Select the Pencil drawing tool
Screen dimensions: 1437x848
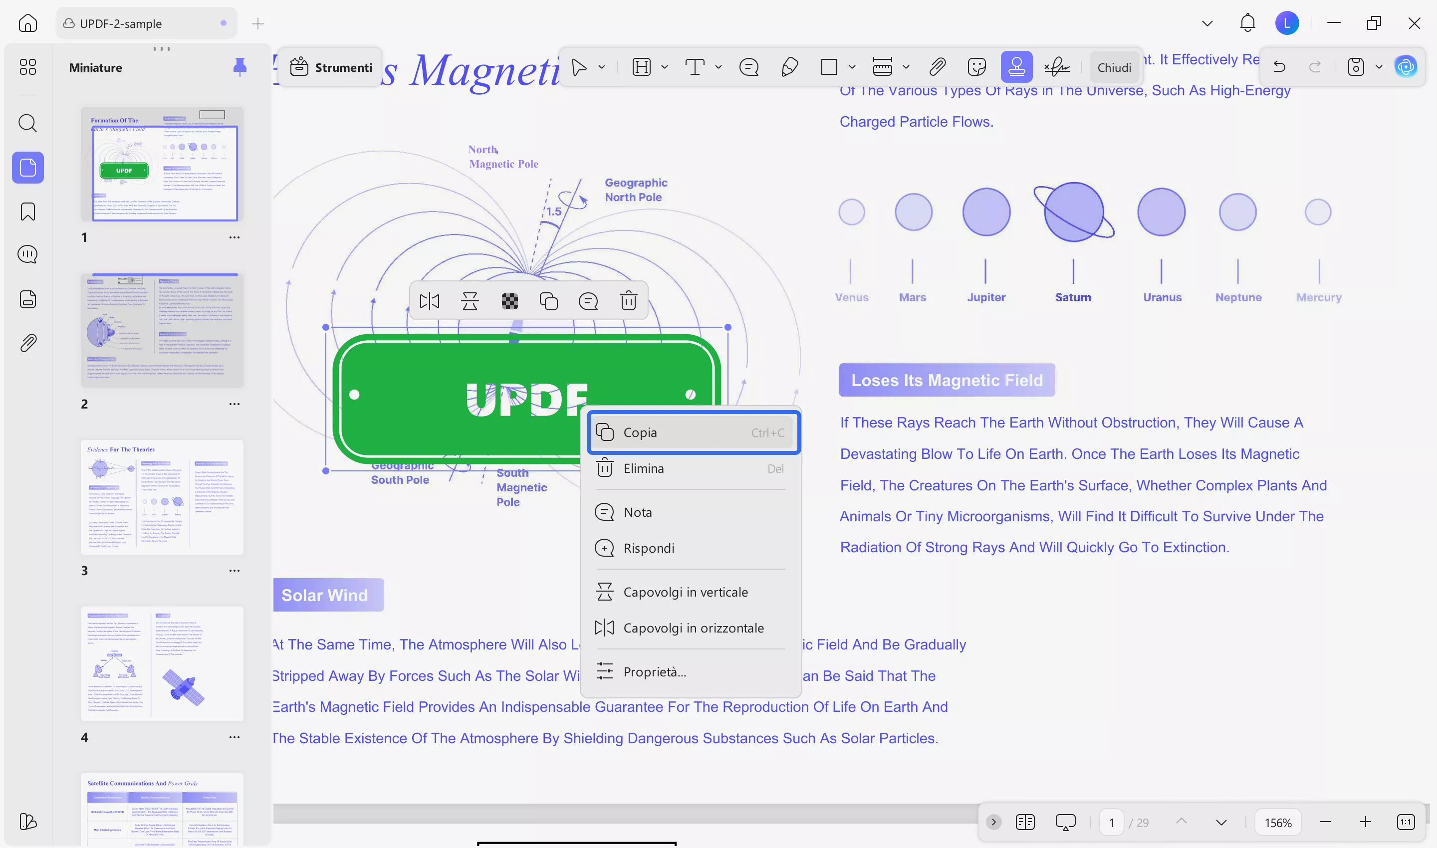click(789, 67)
